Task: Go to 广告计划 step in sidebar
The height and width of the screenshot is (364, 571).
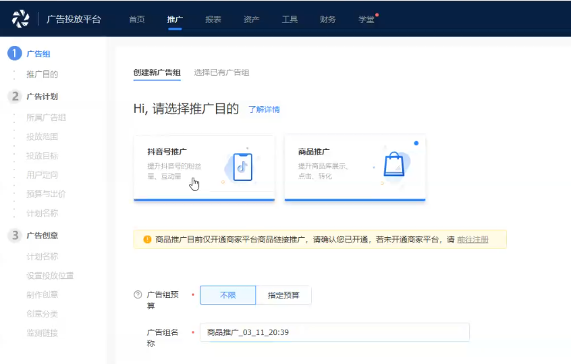Action: click(43, 97)
